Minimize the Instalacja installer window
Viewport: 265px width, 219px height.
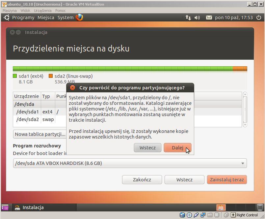tap(18, 32)
